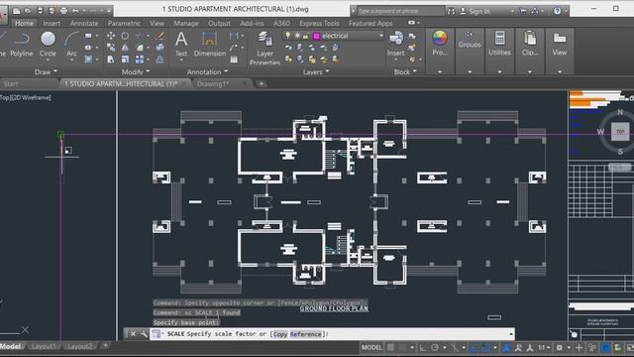Expand the Draw panel

point(47,72)
